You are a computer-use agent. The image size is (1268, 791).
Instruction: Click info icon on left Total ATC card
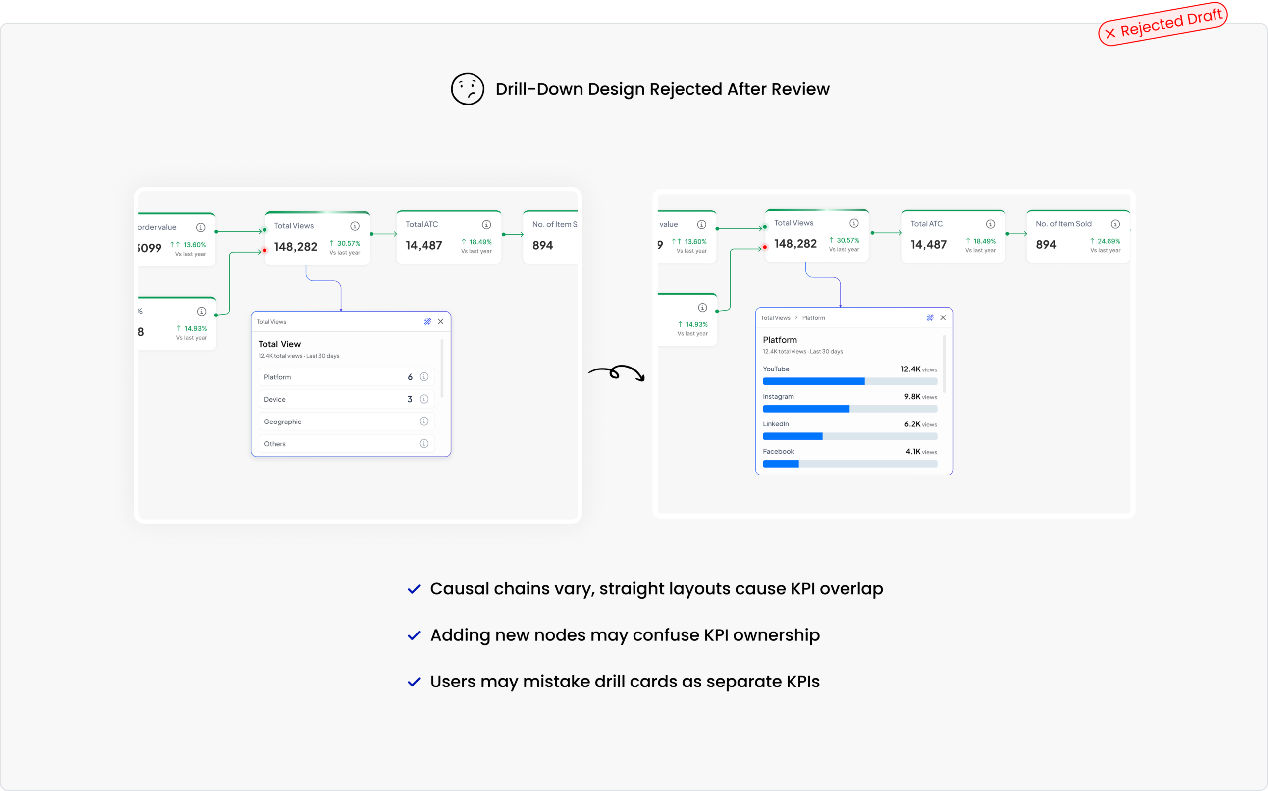486,224
